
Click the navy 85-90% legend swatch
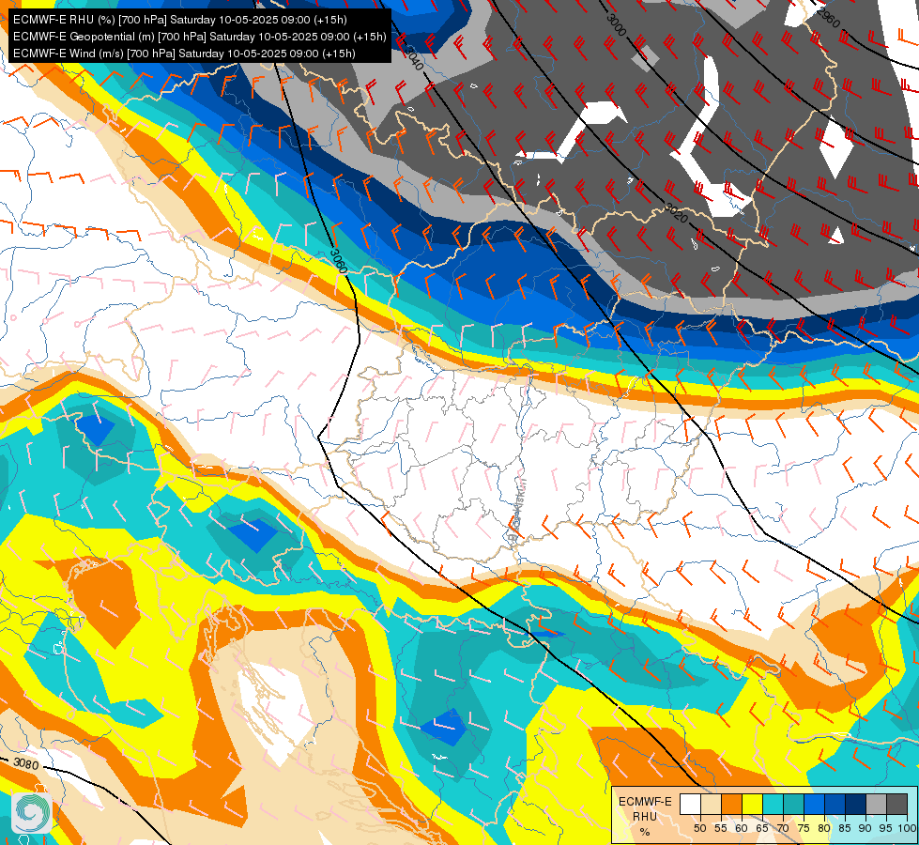tap(856, 804)
